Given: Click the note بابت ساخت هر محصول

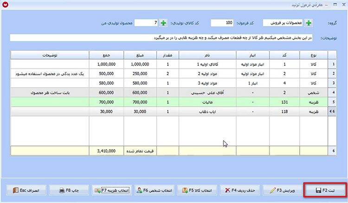Looking at the screenshot, I should 50,93.
